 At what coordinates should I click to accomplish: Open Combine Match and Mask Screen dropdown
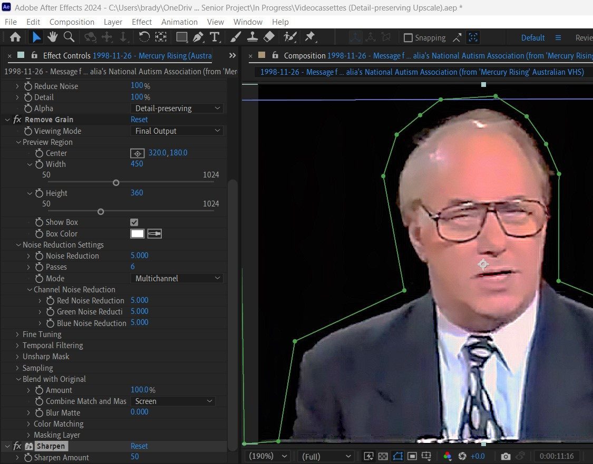coord(173,401)
